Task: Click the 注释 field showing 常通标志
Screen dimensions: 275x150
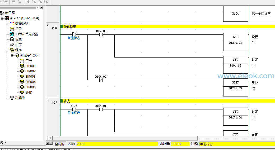Action: click(x=237, y=144)
